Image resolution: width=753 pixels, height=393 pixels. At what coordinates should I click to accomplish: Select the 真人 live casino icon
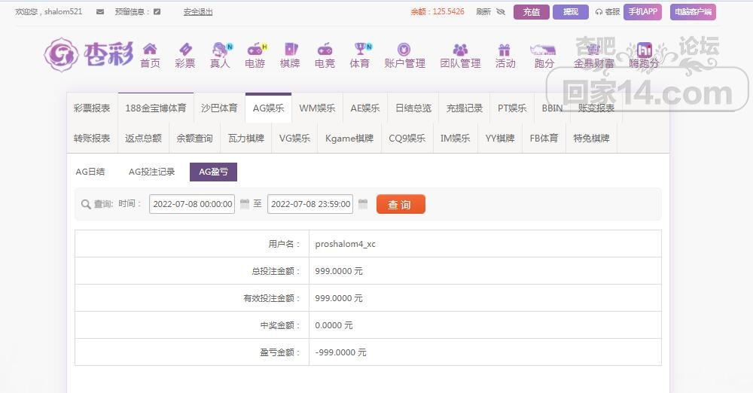pos(220,50)
